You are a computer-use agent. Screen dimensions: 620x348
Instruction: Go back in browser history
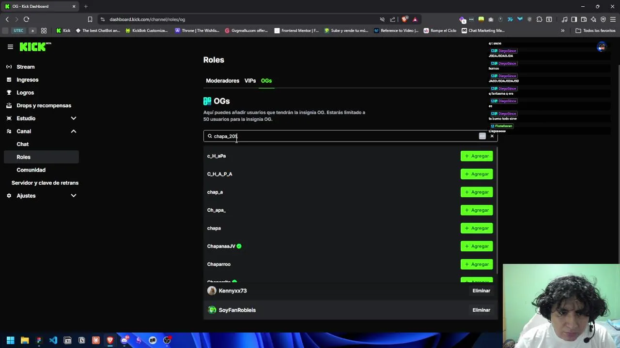(7, 19)
